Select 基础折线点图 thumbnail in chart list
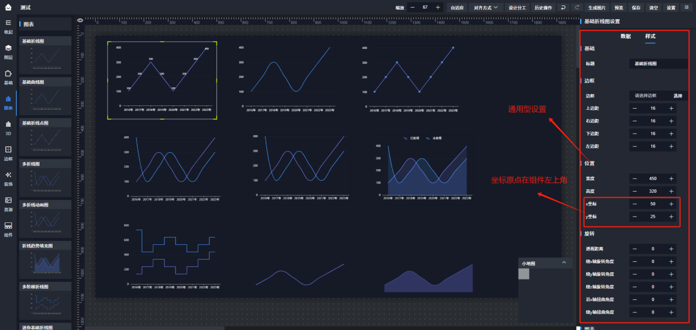 (46, 137)
